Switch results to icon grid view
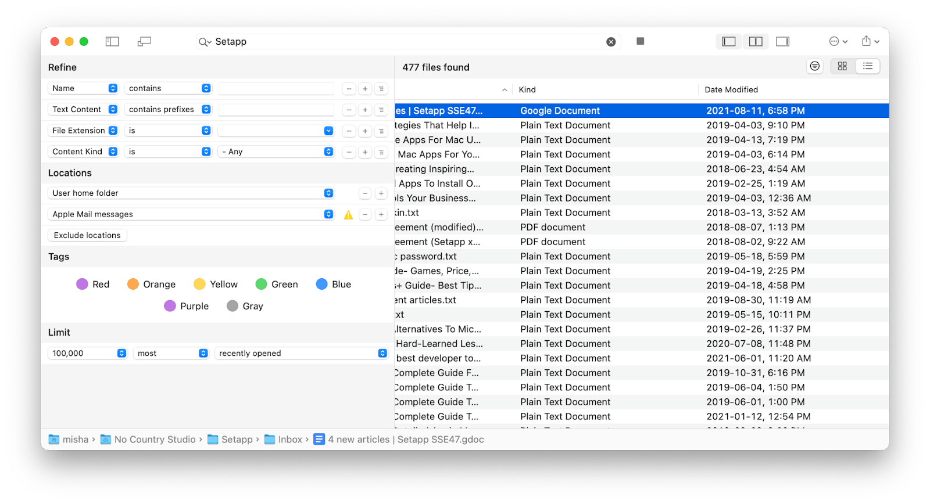The image size is (930, 504). (x=842, y=66)
